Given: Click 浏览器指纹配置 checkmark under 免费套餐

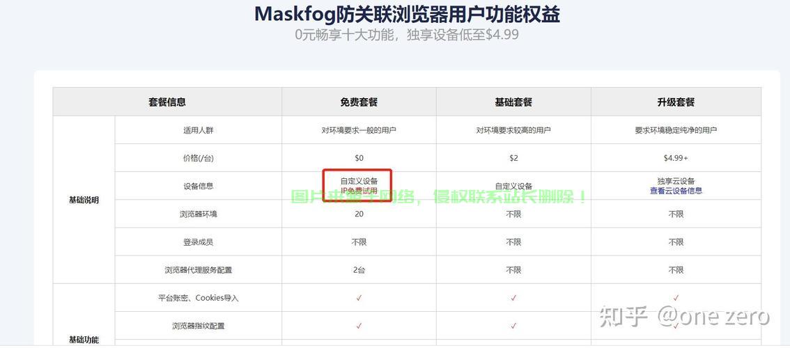Looking at the screenshot, I should pyautogui.click(x=359, y=326).
